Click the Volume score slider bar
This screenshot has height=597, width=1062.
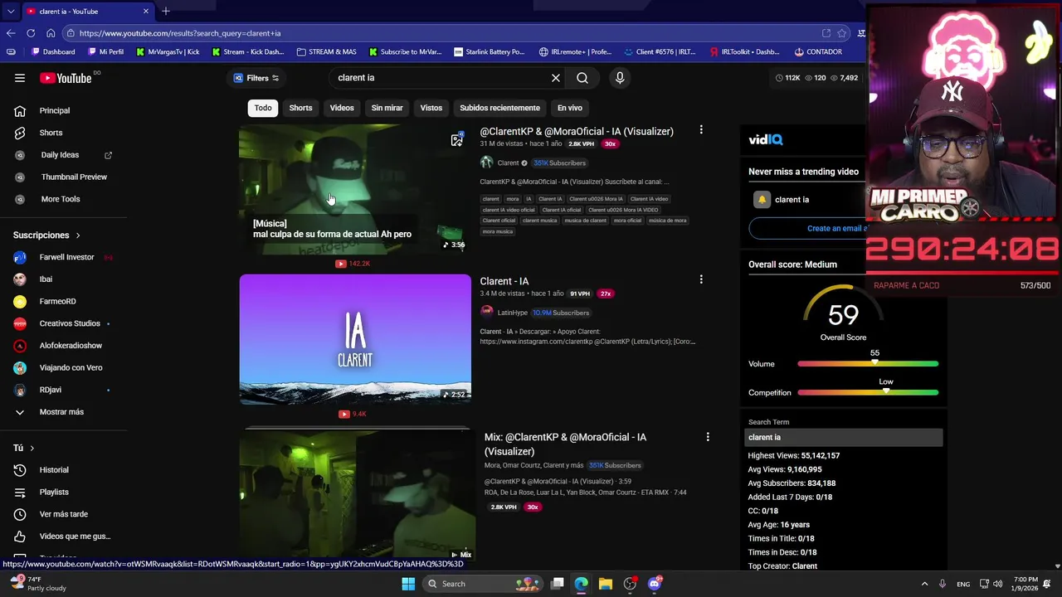(x=868, y=364)
